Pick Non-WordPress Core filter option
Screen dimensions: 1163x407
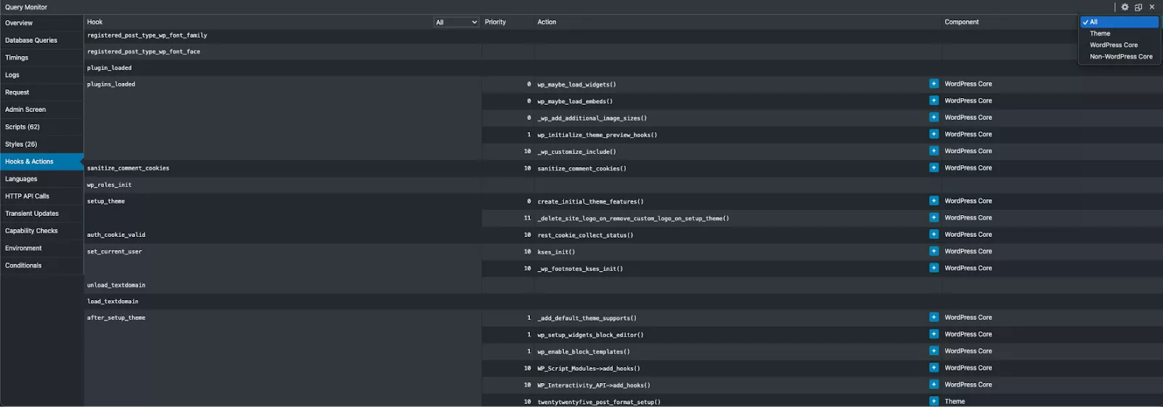coord(1121,57)
